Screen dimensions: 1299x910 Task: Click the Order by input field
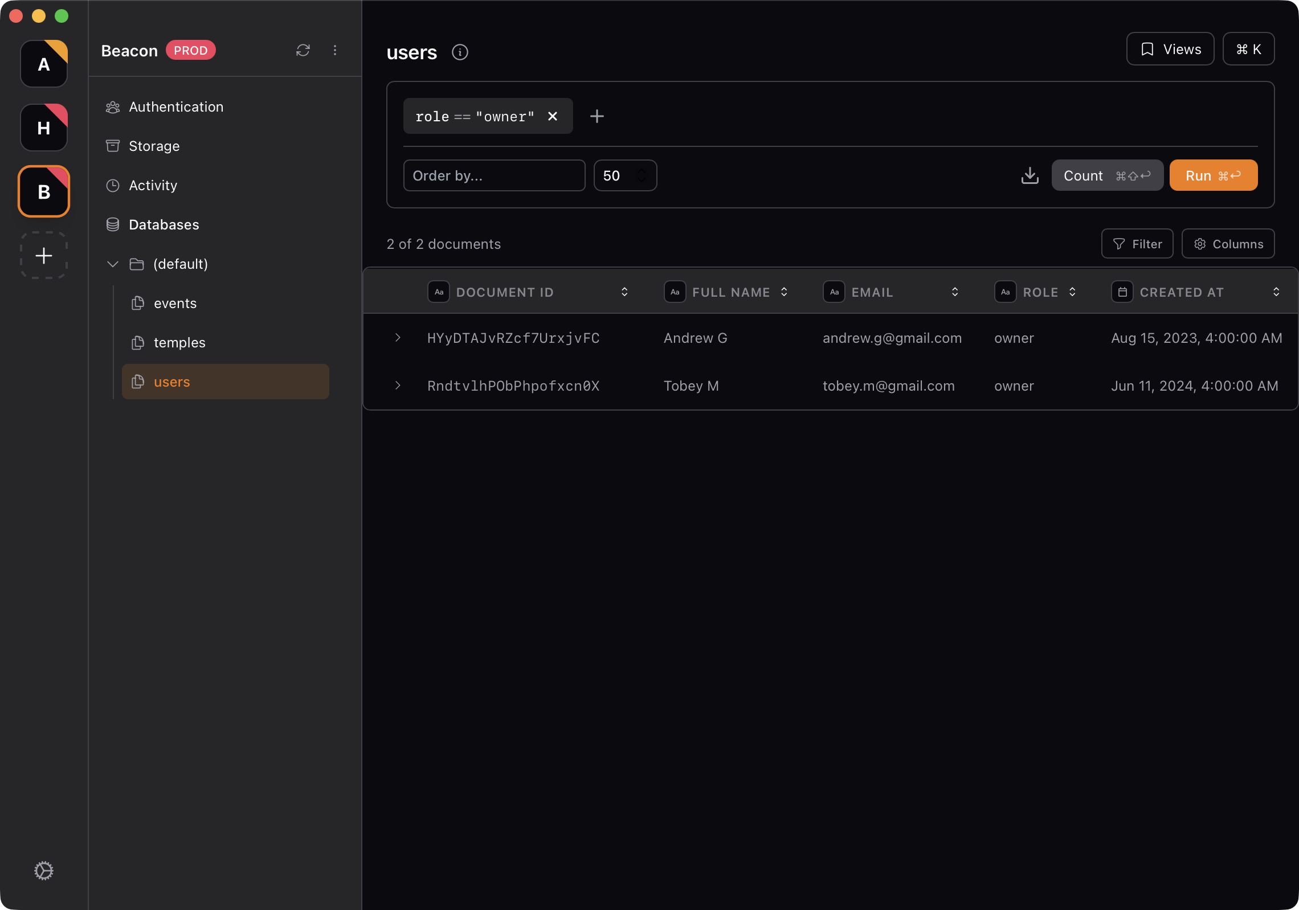(494, 175)
